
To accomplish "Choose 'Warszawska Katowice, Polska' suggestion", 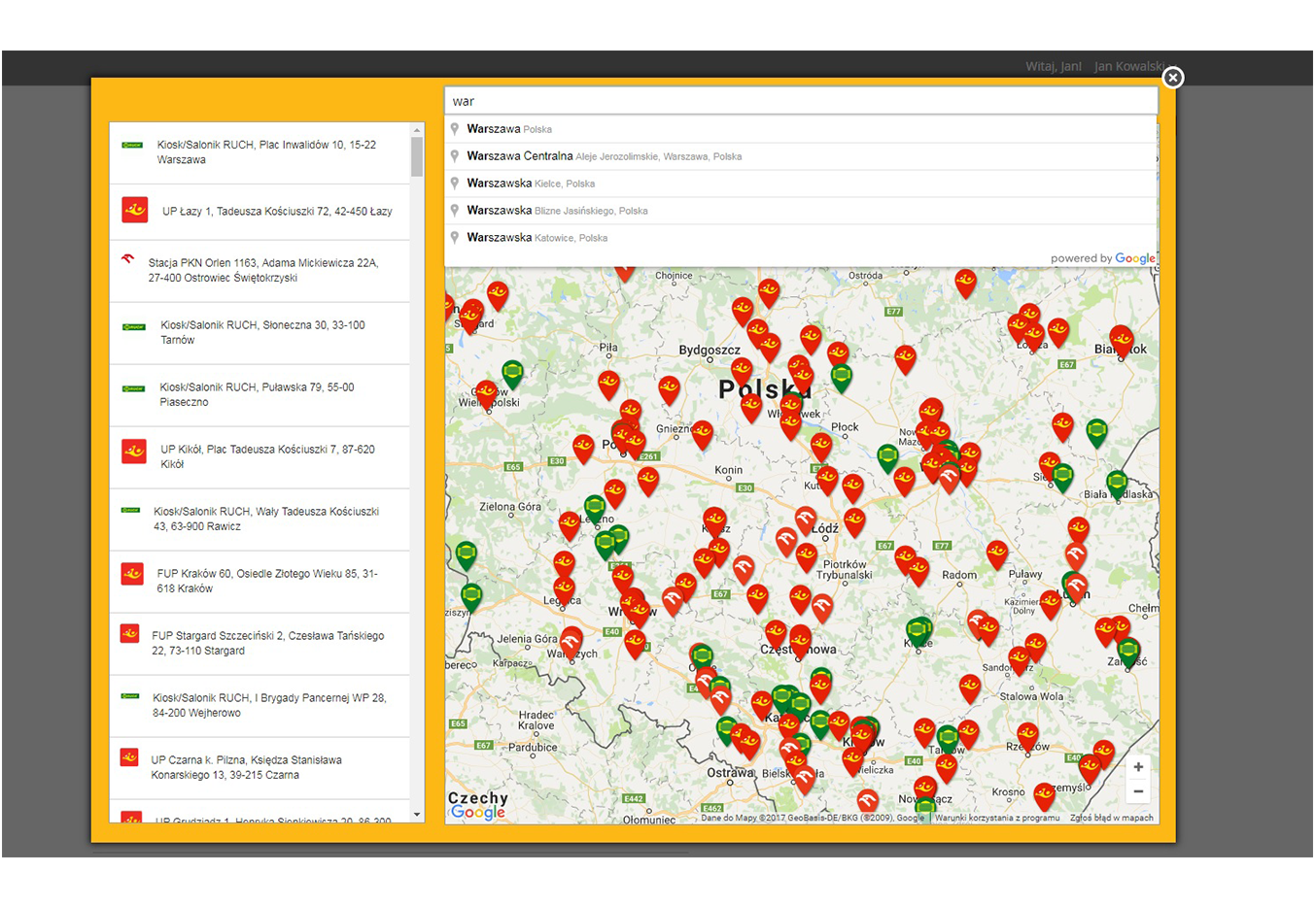I will 801,238.
